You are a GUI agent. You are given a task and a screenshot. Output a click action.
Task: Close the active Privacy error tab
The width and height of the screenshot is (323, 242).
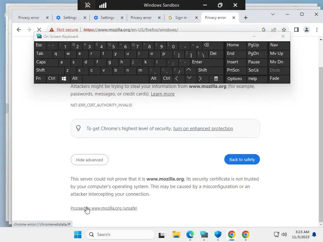coord(234,18)
